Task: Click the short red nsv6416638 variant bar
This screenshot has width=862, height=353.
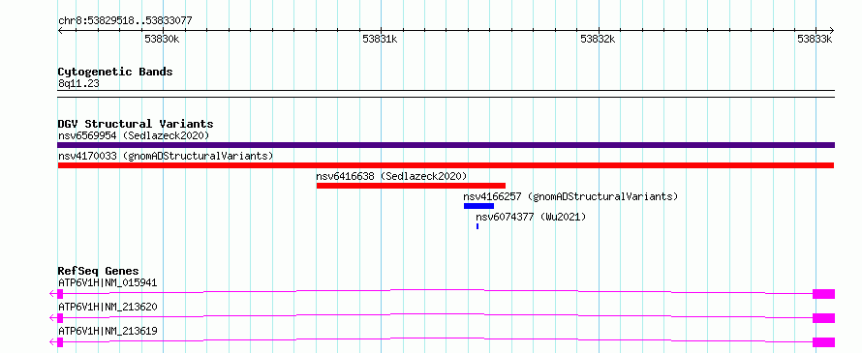Action: coord(411,186)
